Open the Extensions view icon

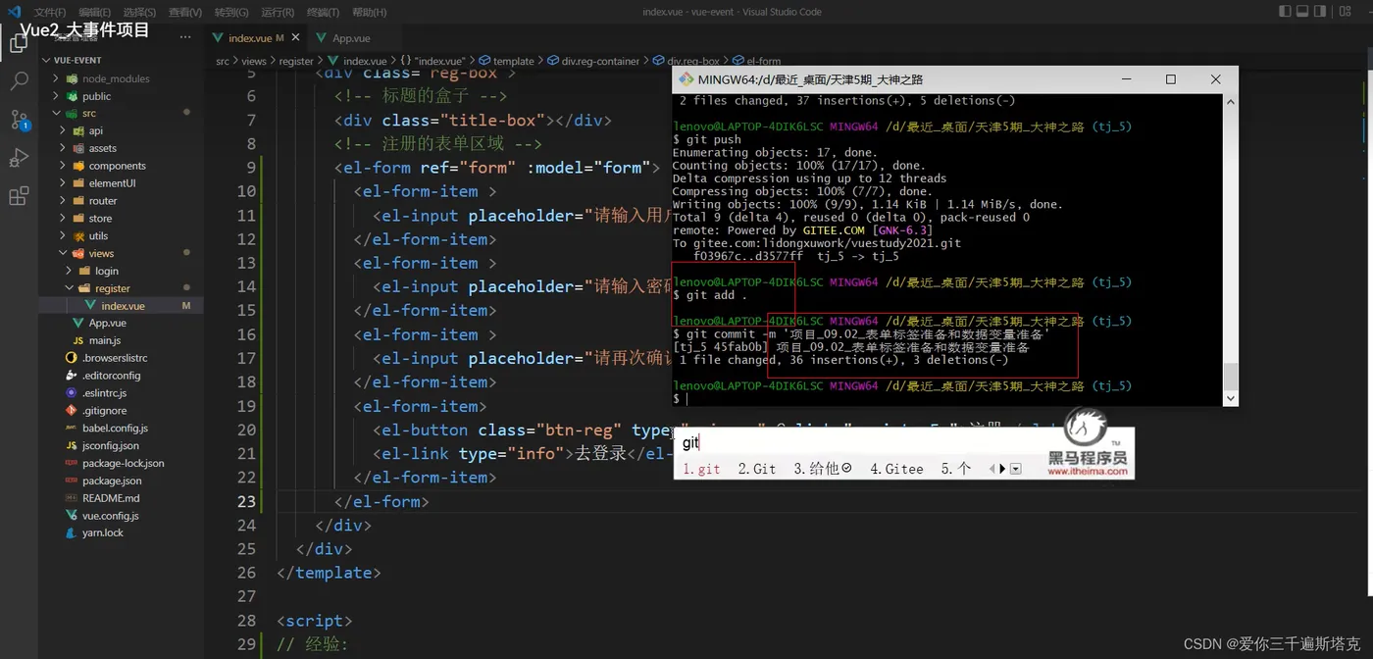tap(19, 196)
